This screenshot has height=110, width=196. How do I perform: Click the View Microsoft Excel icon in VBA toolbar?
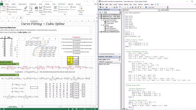[100, 7]
